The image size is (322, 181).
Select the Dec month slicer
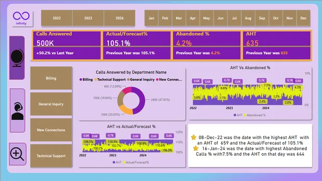point(303,18)
